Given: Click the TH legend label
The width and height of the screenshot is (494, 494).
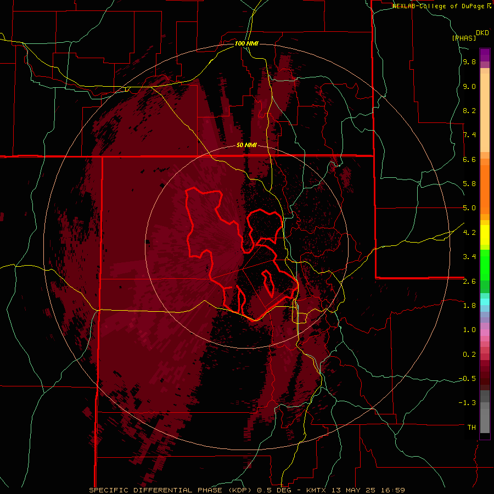Looking at the screenshot, I should pos(471,427).
